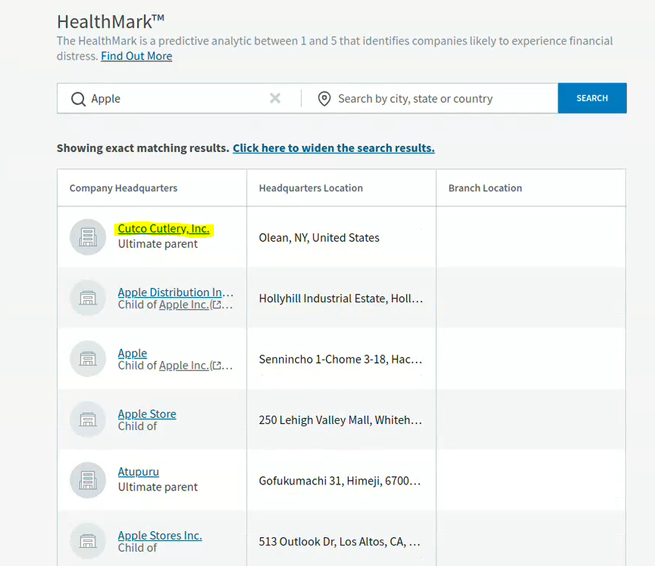Click here to widen the search results

pyautogui.click(x=334, y=148)
